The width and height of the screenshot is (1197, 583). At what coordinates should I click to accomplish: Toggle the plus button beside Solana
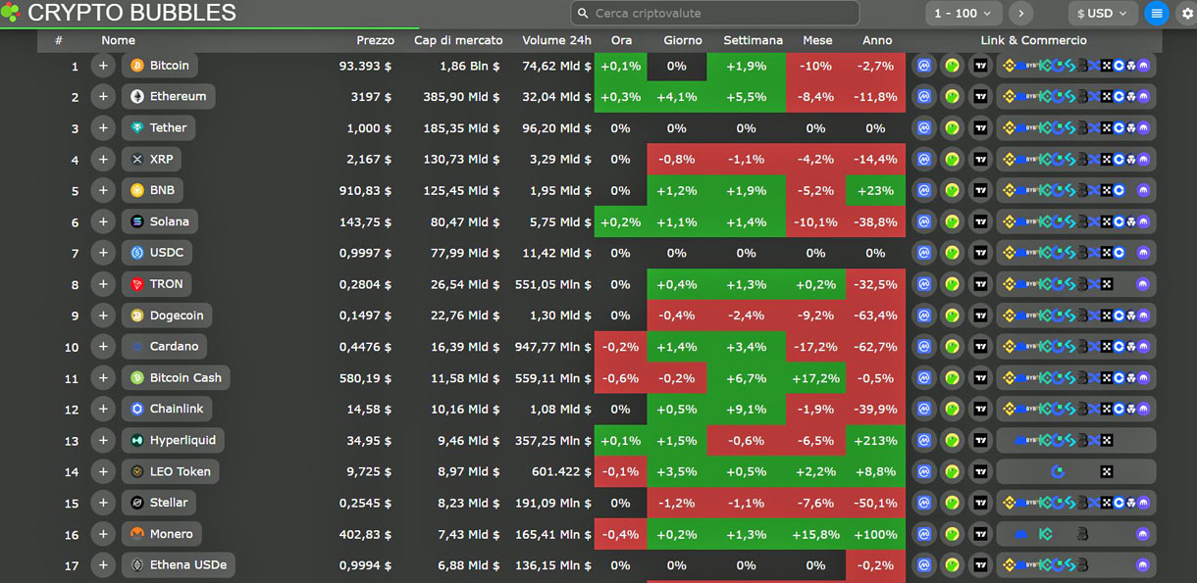click(103, 221)
